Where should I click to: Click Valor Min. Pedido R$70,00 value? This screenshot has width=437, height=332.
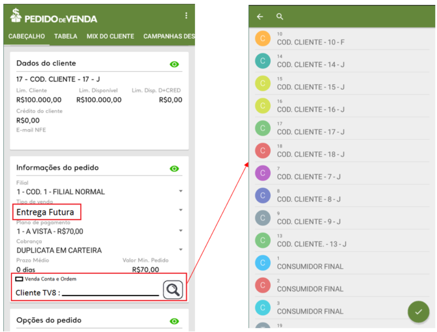146,270
